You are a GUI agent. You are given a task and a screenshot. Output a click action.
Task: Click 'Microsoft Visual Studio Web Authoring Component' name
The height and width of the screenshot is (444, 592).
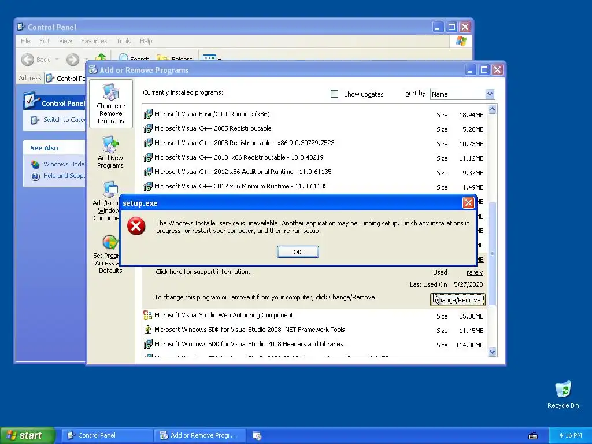[224, 315]
